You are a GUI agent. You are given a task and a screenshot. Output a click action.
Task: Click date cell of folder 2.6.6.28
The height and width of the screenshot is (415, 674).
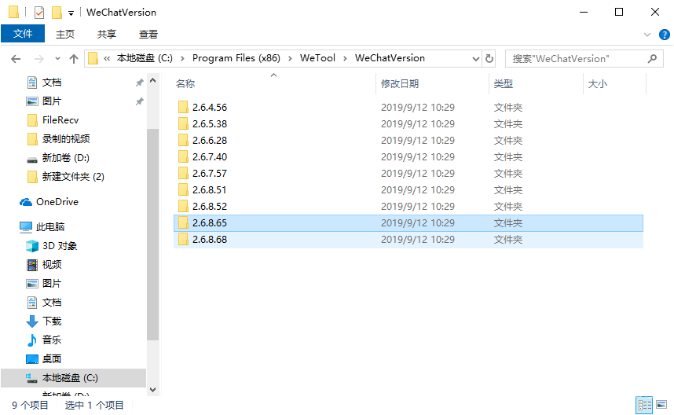[418, 140]
